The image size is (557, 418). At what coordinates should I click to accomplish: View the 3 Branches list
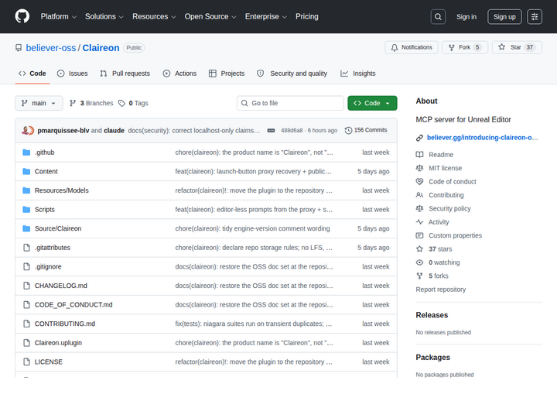91,103
